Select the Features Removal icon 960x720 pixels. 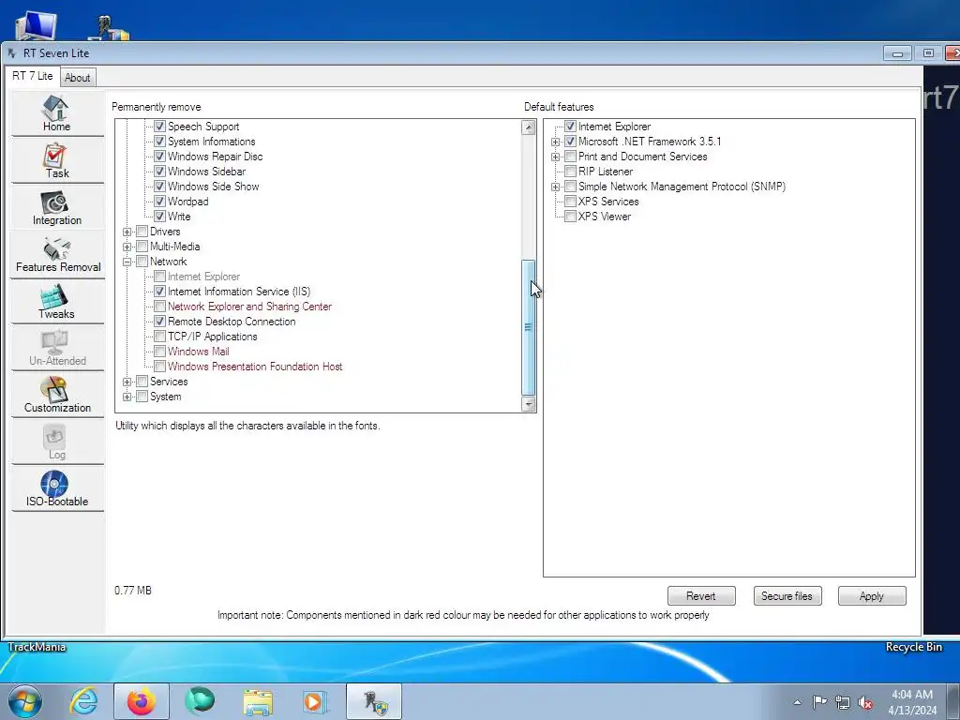56,255
